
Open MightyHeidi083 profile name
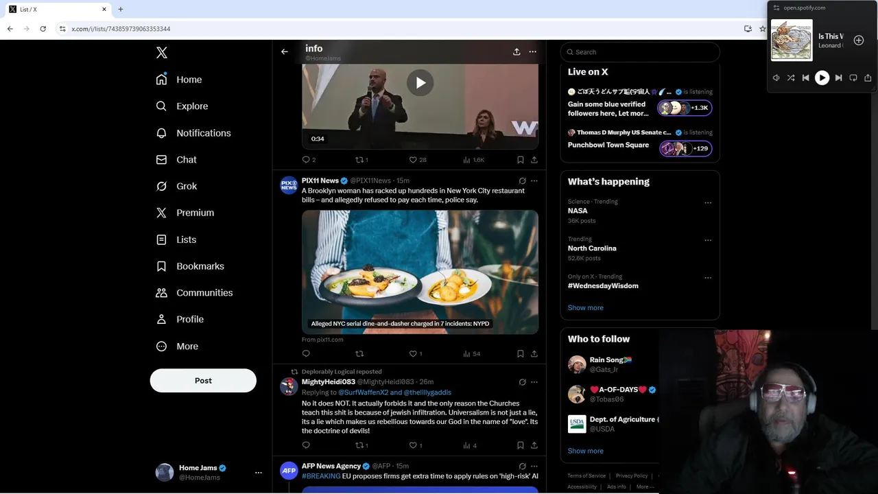[329, 382]
